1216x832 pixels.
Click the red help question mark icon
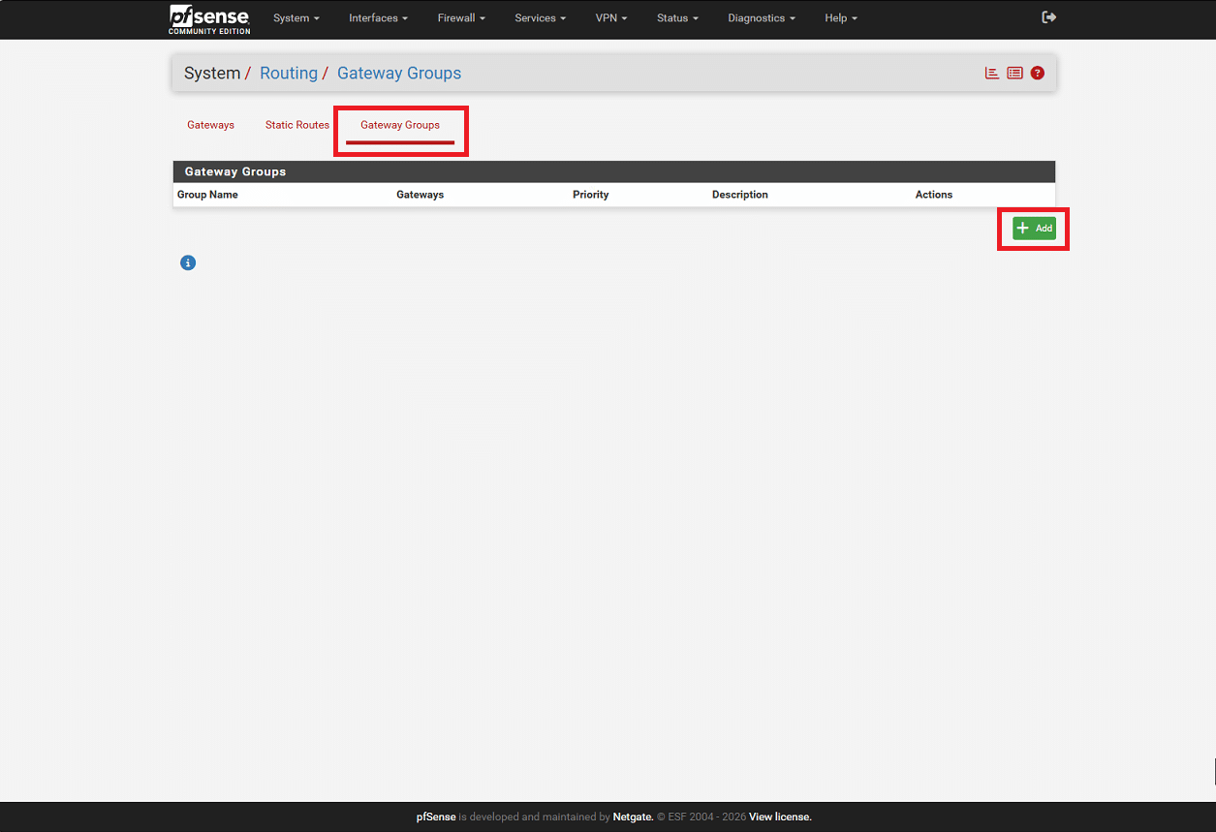click(1038, 73)
